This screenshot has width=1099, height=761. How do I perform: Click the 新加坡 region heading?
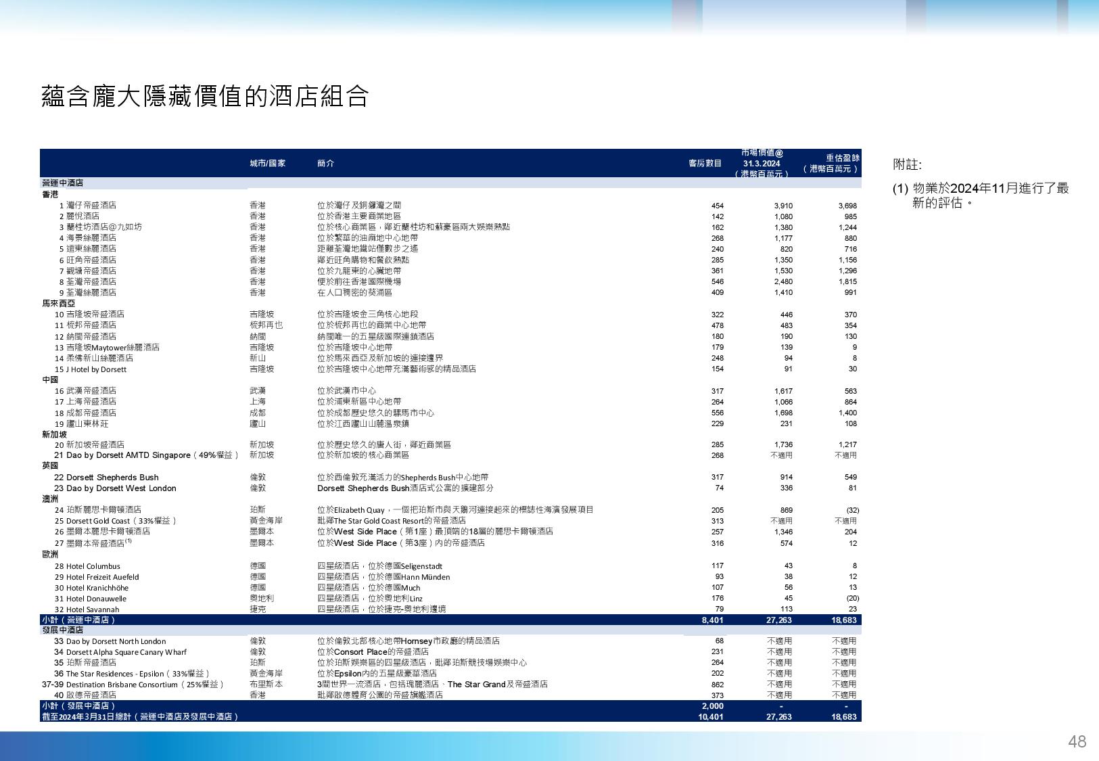(x=54, y=434)
